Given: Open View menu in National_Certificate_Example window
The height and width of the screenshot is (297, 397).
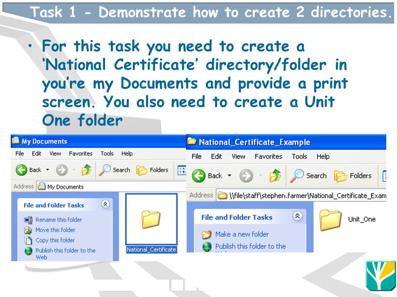Looking at the screenshot, I should (239, 157).
